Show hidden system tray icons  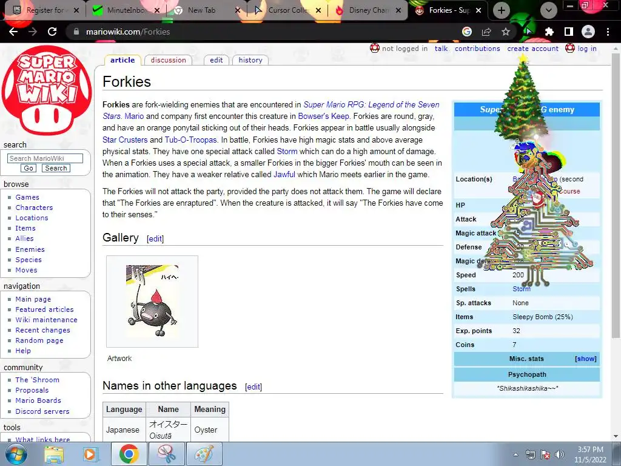515,454
